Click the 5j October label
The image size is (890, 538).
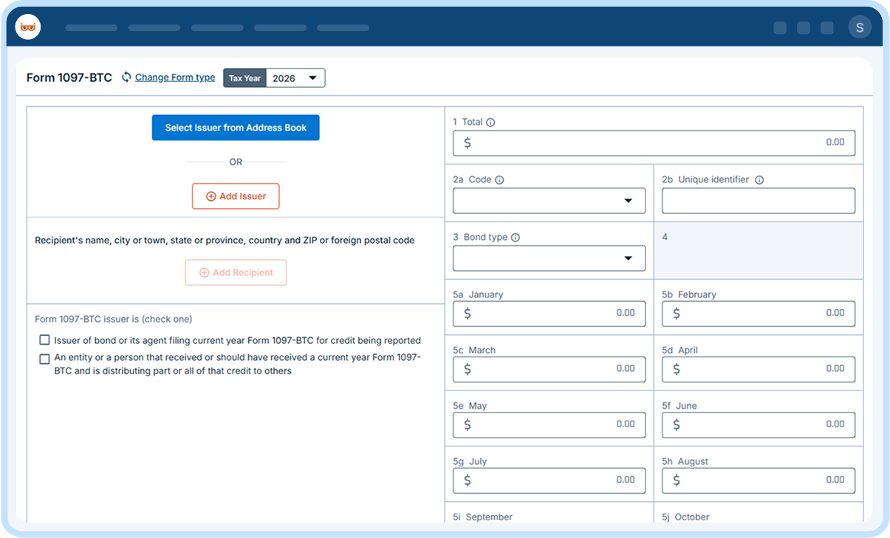pyautogui.click(x=685, y=517)
